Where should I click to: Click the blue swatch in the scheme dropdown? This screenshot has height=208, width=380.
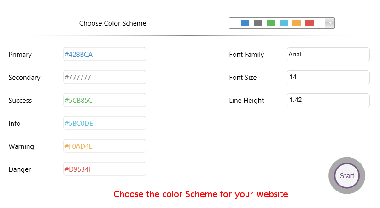245,23
